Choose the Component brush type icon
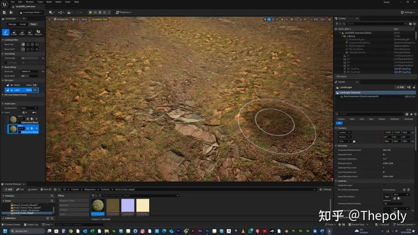This screenshot has height=235, width=418. pos(37,44)
